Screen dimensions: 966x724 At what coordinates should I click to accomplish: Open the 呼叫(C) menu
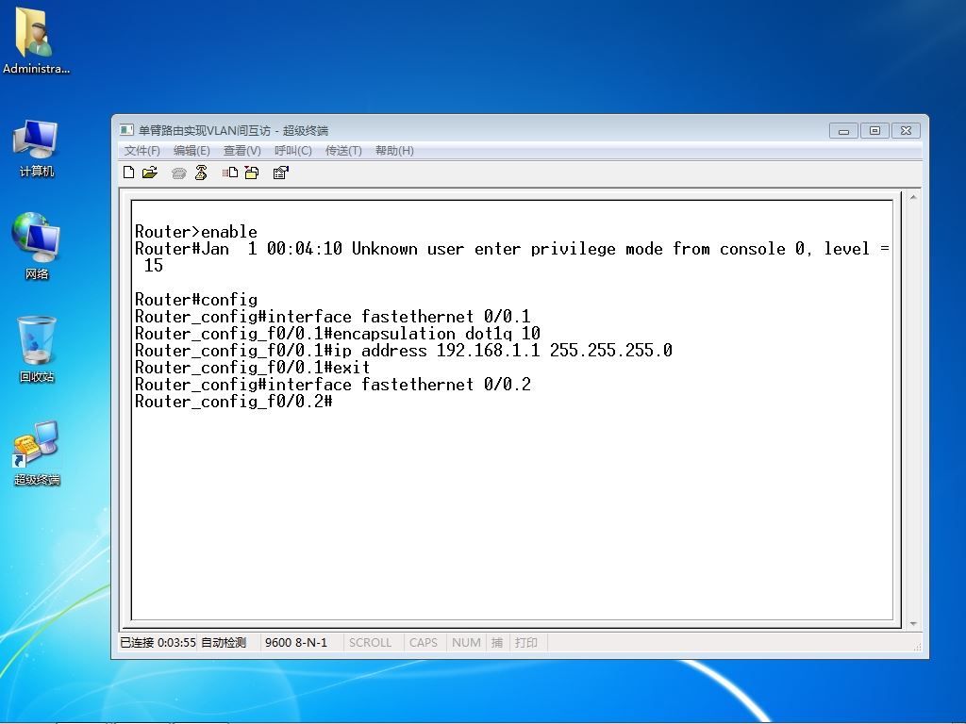pyautogui.click(x=293, y=151)
